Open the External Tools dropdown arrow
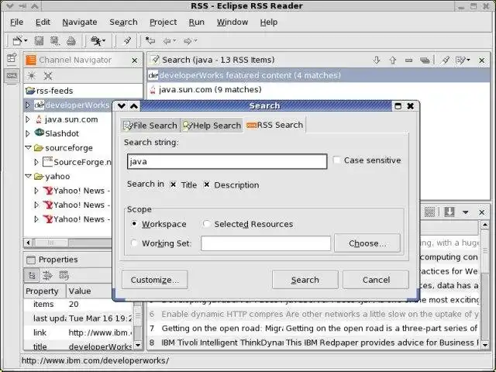The height and width of the screenshot is (372, 496). [104, 41]
